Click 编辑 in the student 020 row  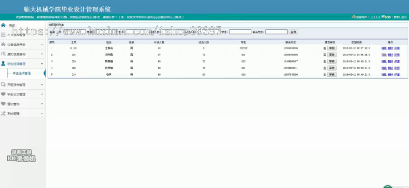click(x=384, y=62)
